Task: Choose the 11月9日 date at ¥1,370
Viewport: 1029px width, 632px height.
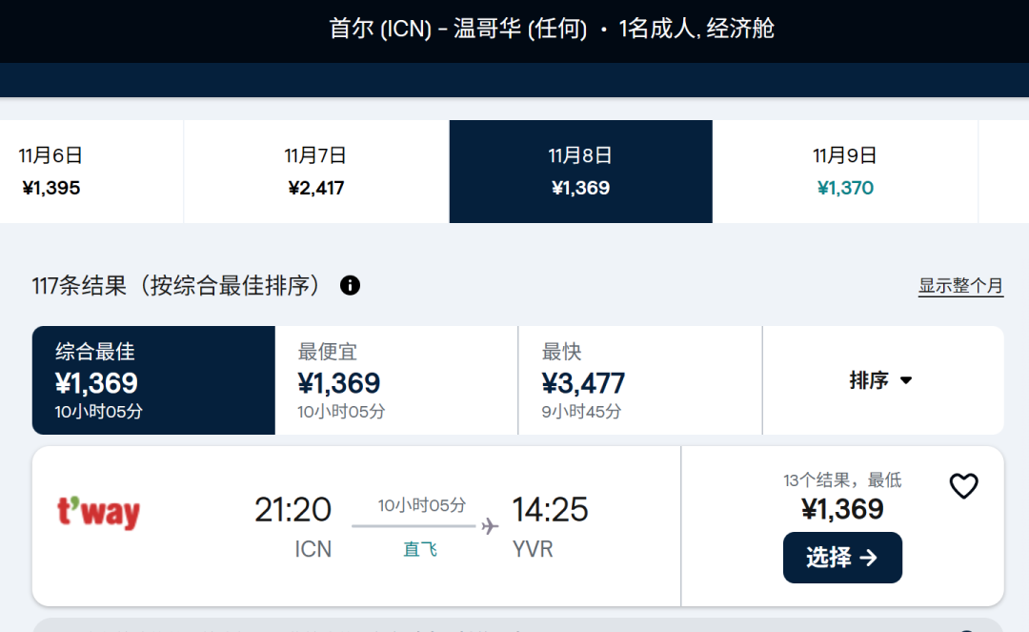Action: [x=845, y=172]
